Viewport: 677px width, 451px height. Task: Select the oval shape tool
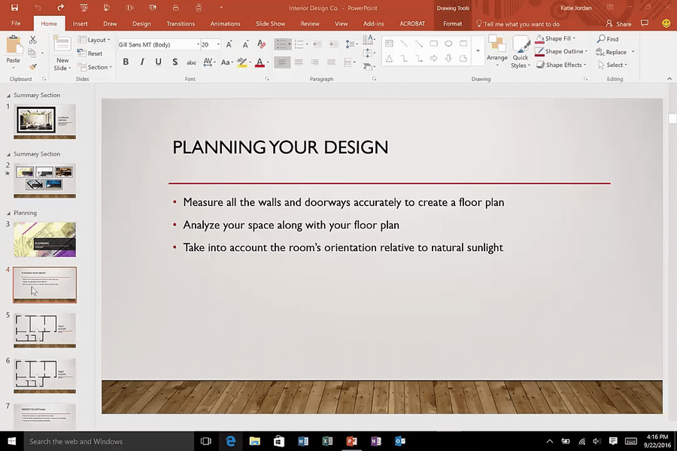[x=448, y=44]
